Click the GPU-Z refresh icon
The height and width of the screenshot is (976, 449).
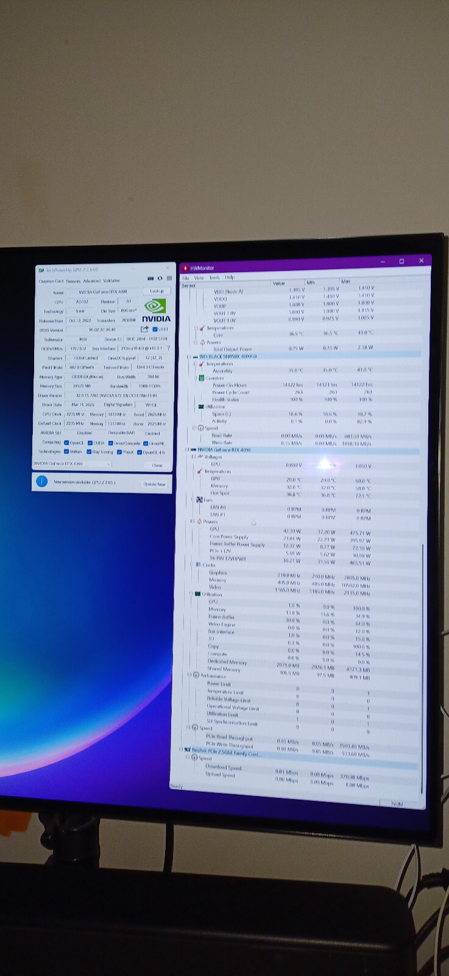click(x=160, y=278)
